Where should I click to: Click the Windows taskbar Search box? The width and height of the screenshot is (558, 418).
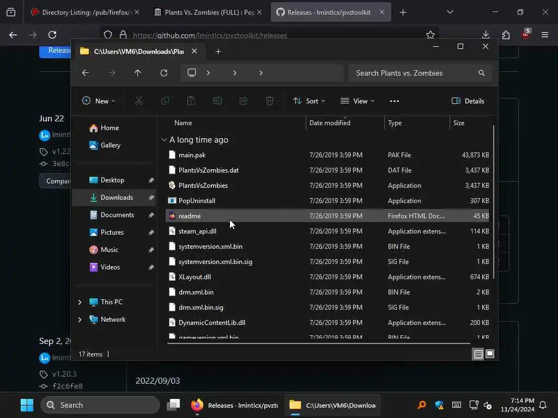(100, 405)
